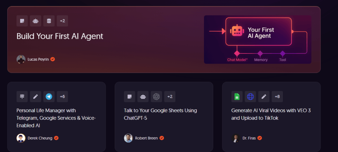Open Personal Life Manager with Telegram template

56,118
